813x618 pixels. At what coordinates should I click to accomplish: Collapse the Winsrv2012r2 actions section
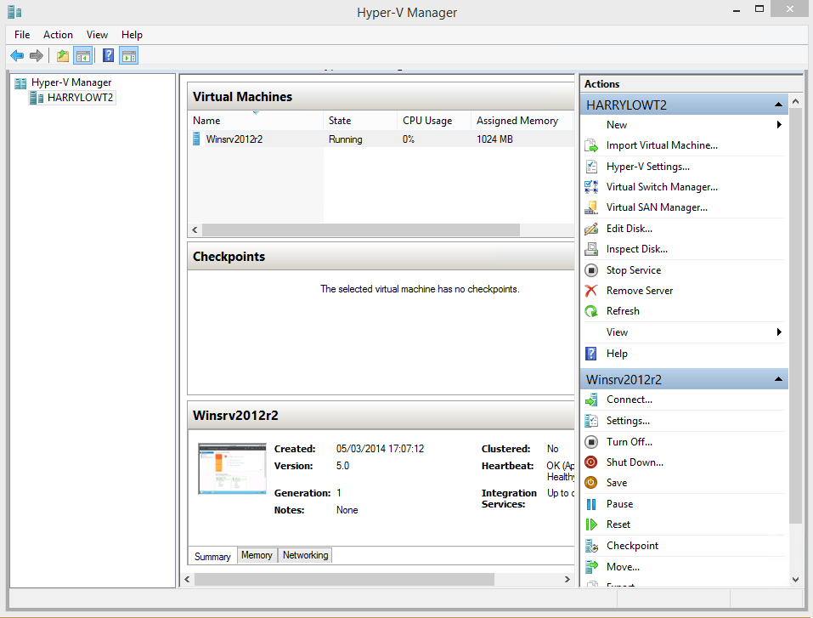tap(778, 379)
